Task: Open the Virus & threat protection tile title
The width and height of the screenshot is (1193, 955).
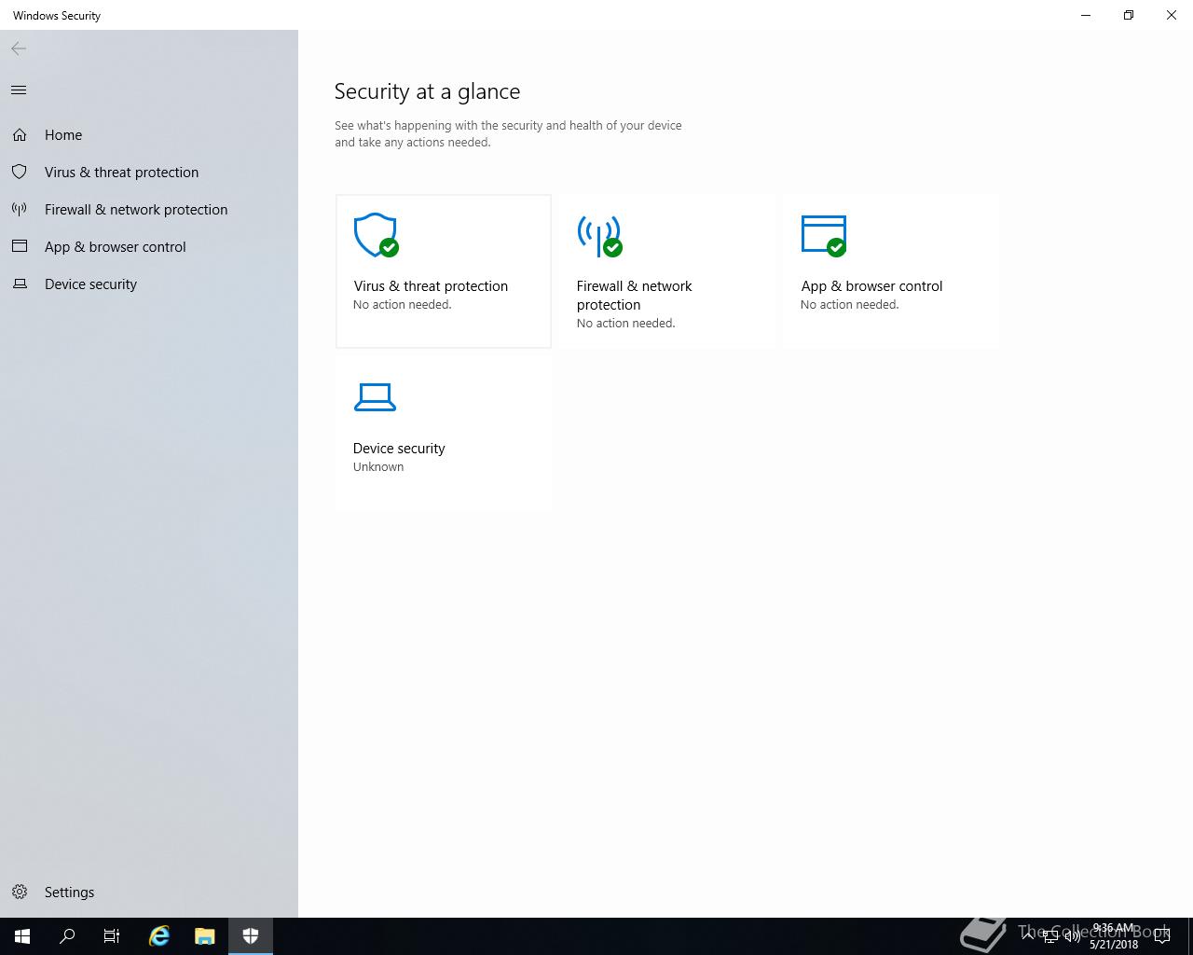Action: [x=431, y=286]
